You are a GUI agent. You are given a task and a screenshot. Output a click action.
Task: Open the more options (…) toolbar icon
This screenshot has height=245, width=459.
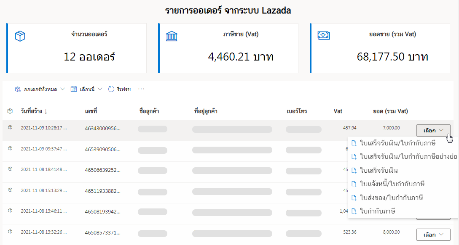click(141, 89)
